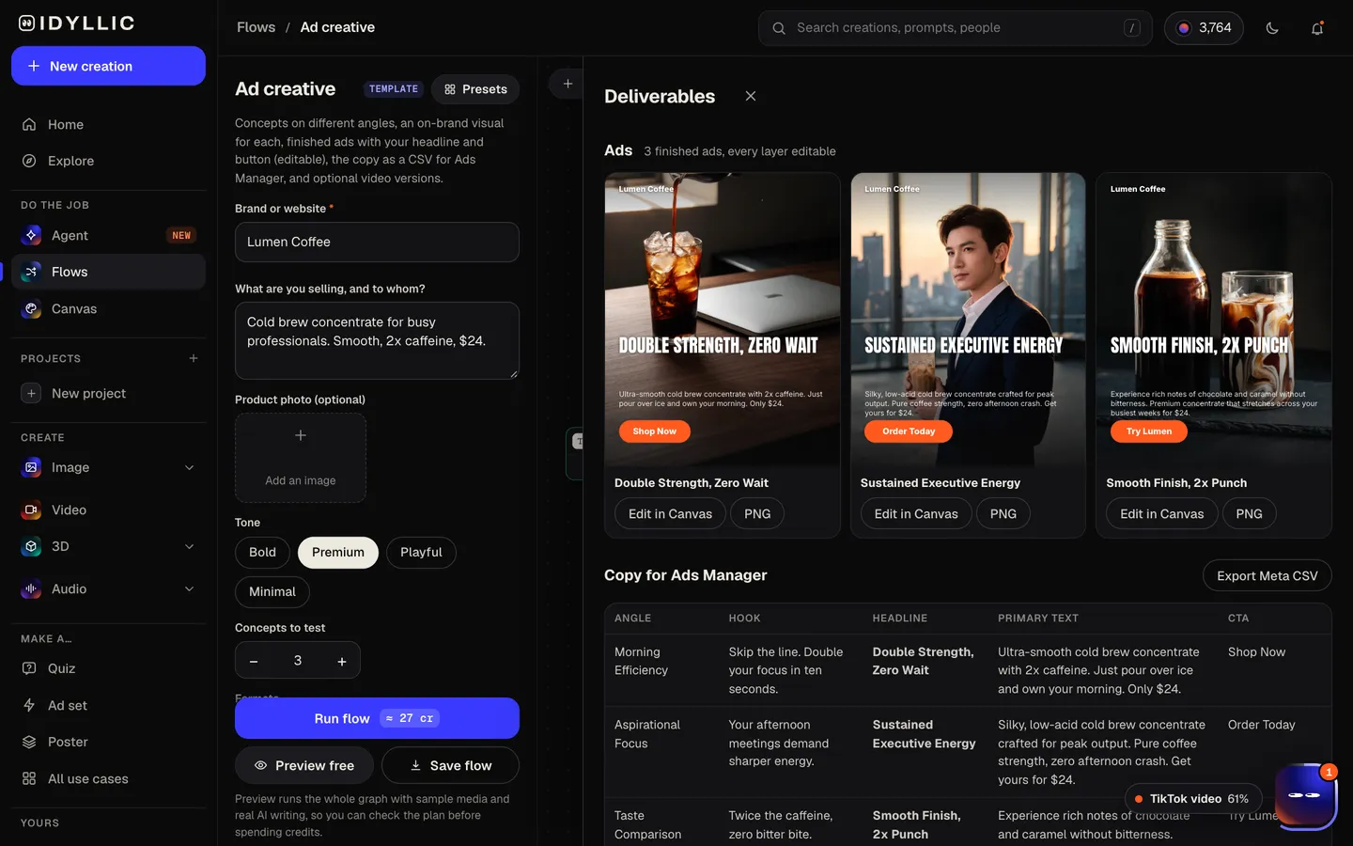The width and height of the screenshot is (1353, 846).
Task: Open the Agent tool
Action: coord(108,235)
